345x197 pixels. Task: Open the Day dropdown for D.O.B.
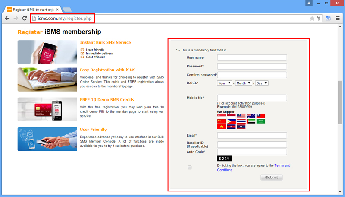pyautogui.click(x=262, y=83)
